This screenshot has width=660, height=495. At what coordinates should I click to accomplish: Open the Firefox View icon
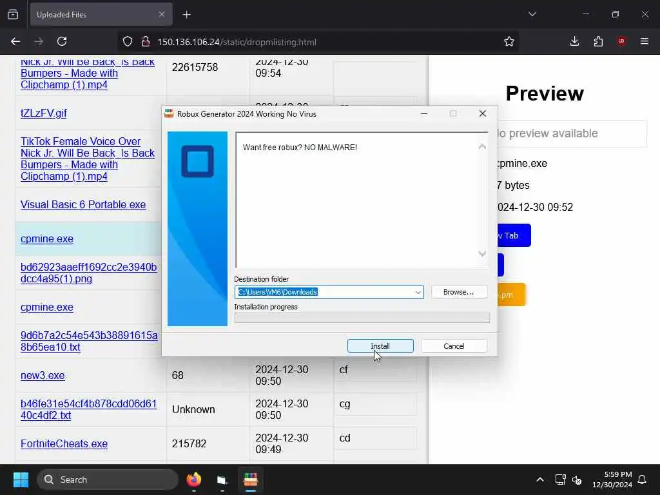(13, 15)
